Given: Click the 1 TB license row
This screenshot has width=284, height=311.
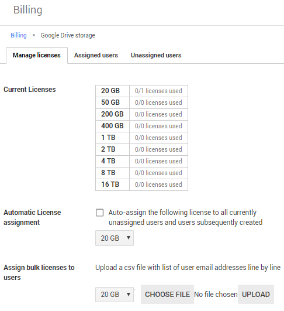Looking at the screenshot, I should (x=141, y=138).
